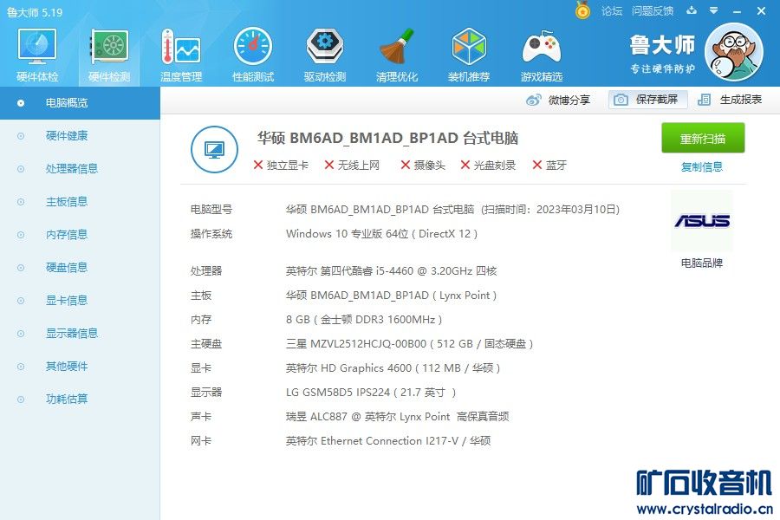The height and width of the screenshot is (520, 780).
Task: Open the 清理优化 broom cleanup icon
Action: [x=396, y=55]
